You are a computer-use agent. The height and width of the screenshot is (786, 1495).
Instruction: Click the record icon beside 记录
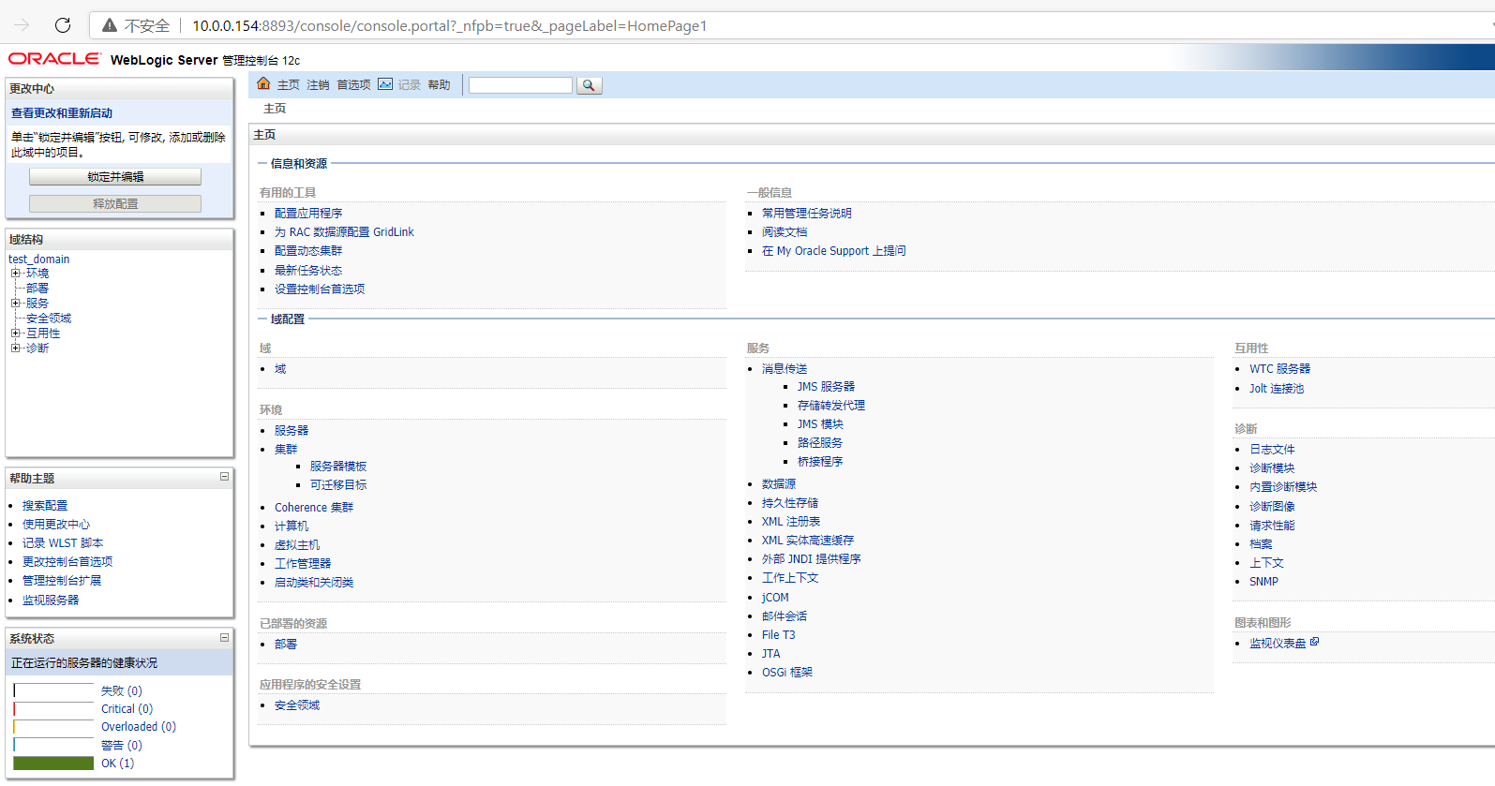click(x=385, y=84)
